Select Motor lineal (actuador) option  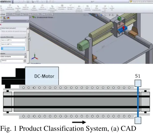[x=9, y=28]
